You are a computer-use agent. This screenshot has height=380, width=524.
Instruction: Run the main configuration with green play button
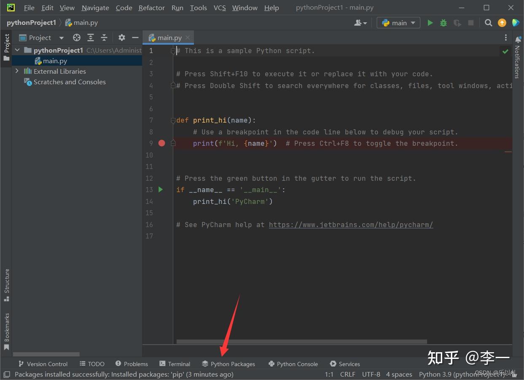click(x=430, y=23)
